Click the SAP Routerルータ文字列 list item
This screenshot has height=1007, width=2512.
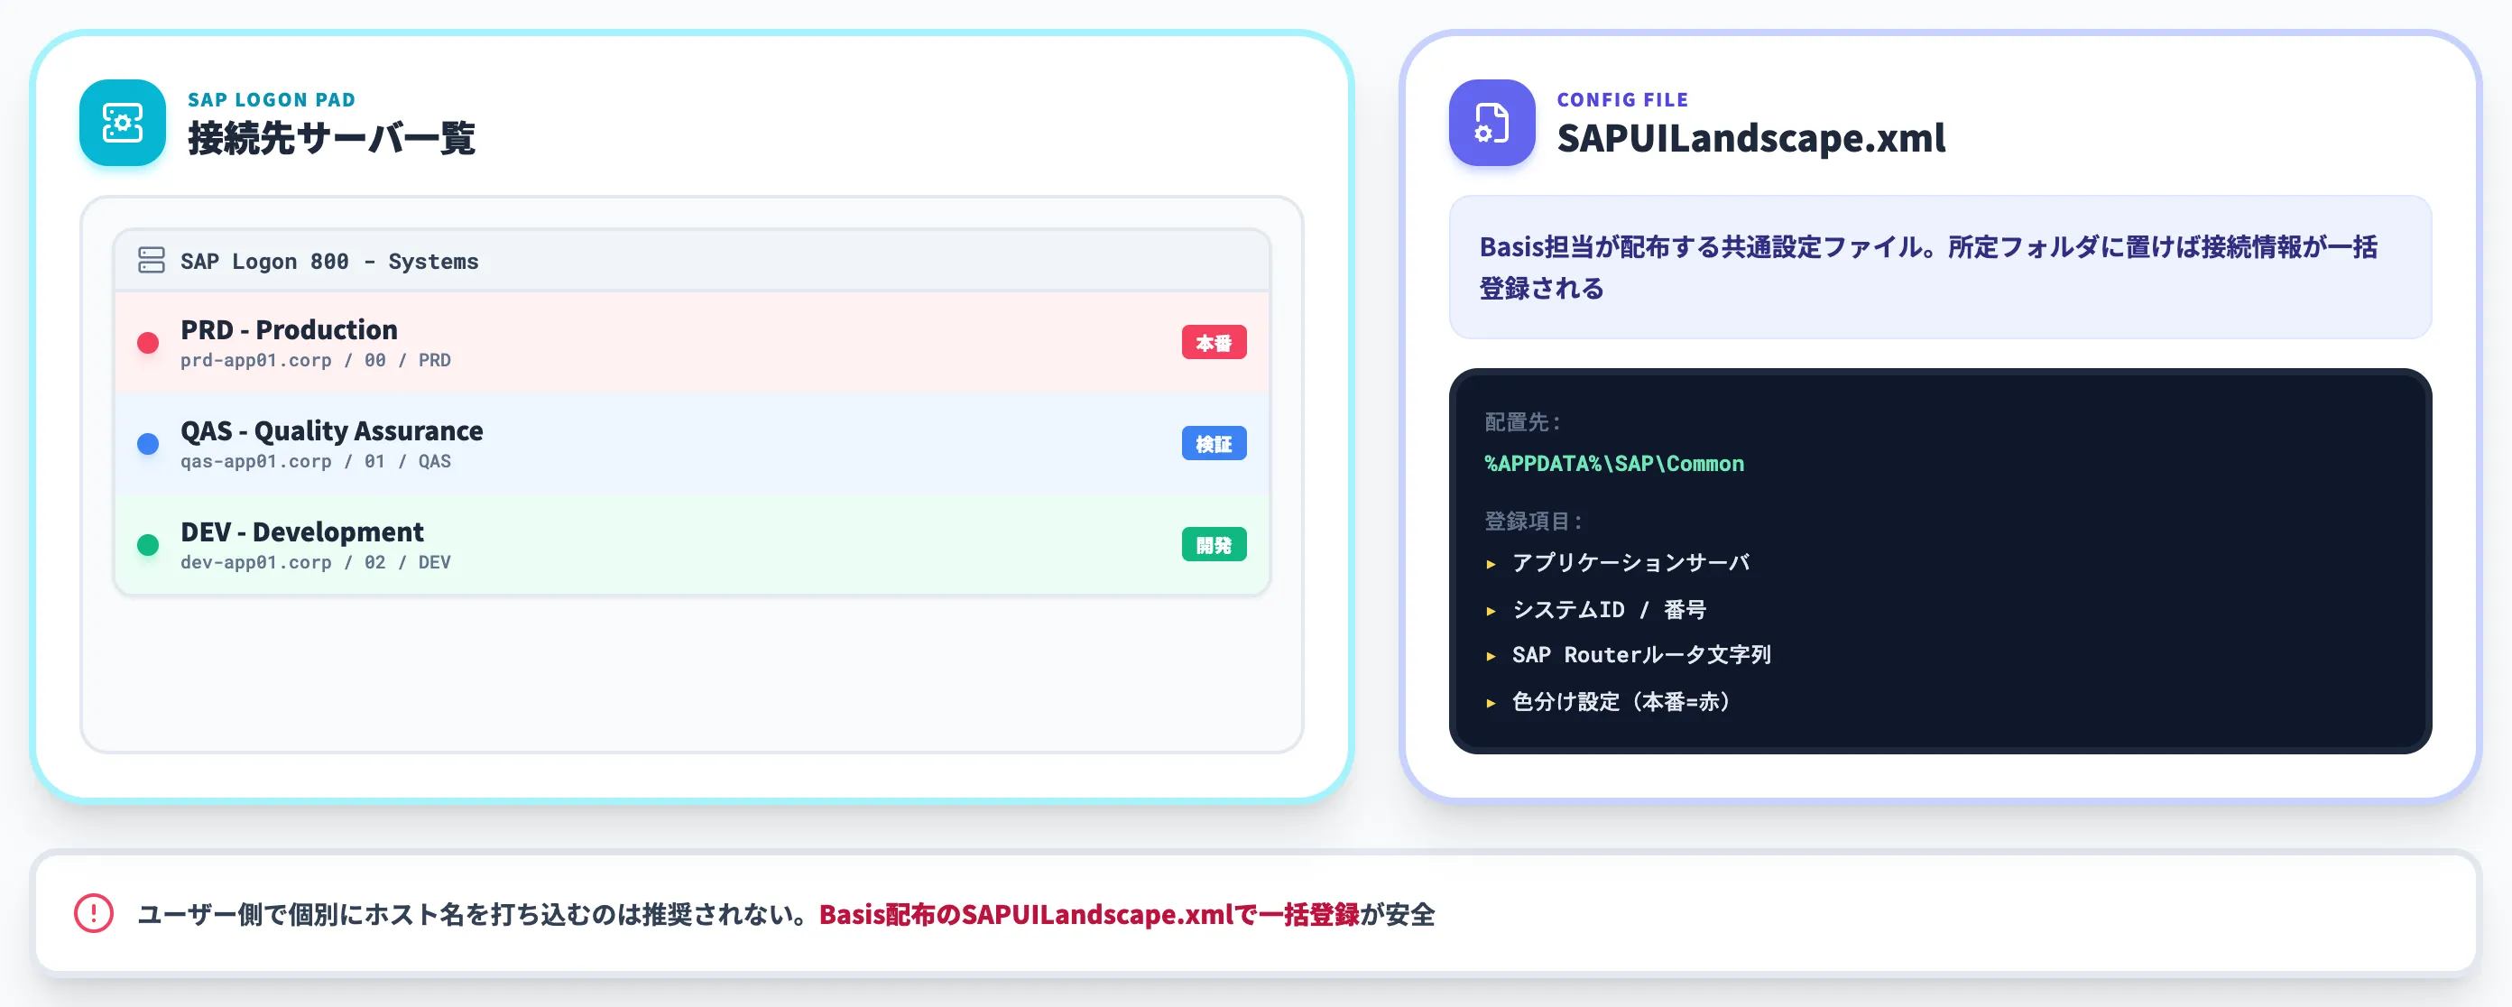point(1641,655)
